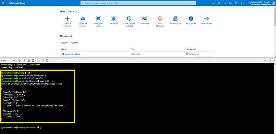Screen dimensions: 276x134
Task: Open Cognitive Services
Action: pyautogui.click(x=83, y=22)
